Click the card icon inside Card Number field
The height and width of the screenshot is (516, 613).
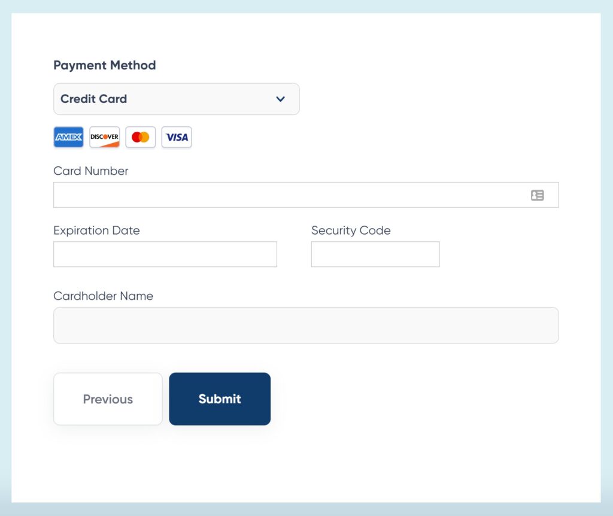click(x=538, y=195)
